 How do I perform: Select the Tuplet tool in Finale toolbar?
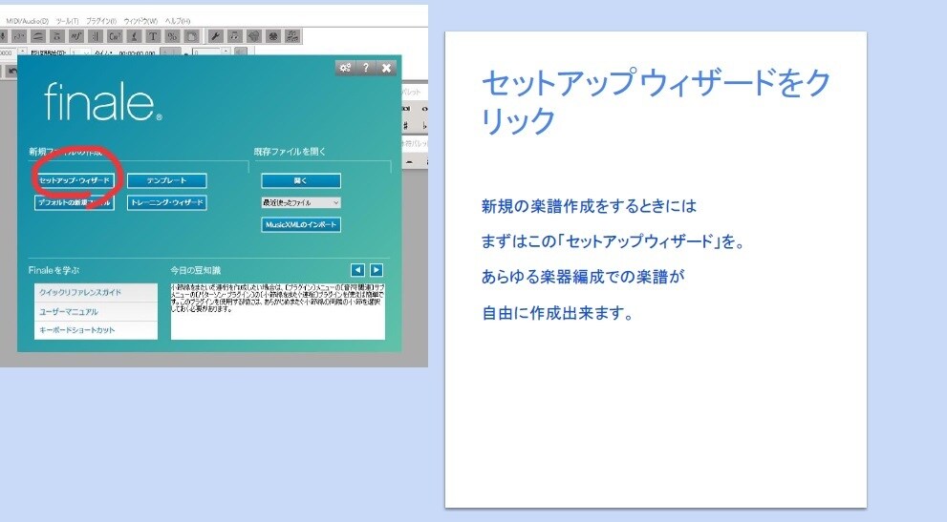tap(19, 36)
